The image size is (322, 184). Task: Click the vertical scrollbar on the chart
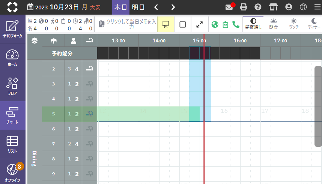318,106
